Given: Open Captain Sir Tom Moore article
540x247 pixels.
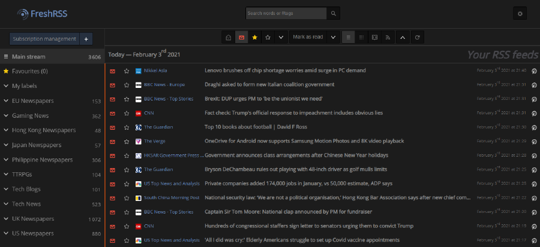Looking at the screenshot, I should click(x=288, y=212).
